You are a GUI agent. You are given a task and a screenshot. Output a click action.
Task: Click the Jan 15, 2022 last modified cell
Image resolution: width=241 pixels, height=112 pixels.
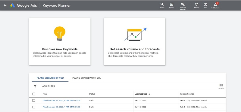140,107
